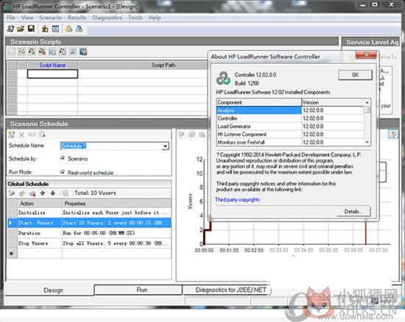Image resolution: width=405 pixels, height=322 pixels.
Task: Click the New Schedule icon
Action: 12,135
